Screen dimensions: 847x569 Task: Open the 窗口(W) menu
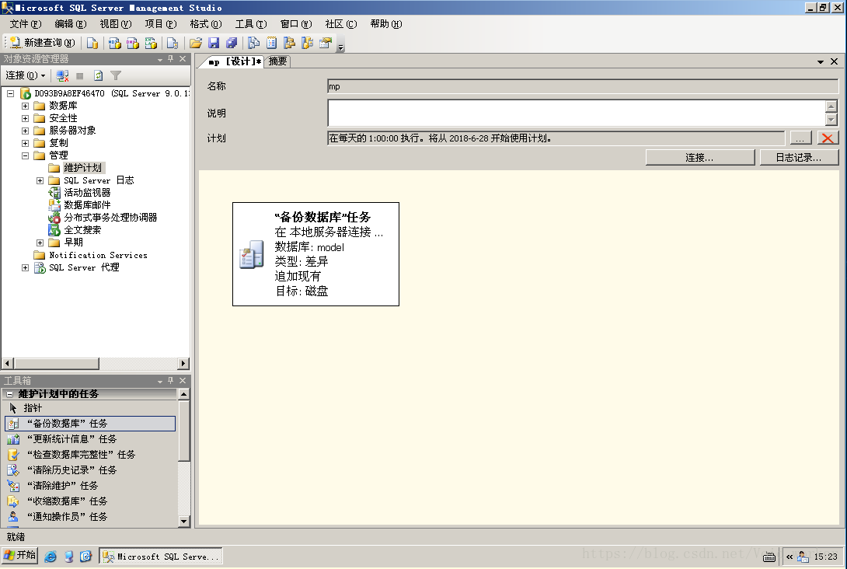click(296, 24)
